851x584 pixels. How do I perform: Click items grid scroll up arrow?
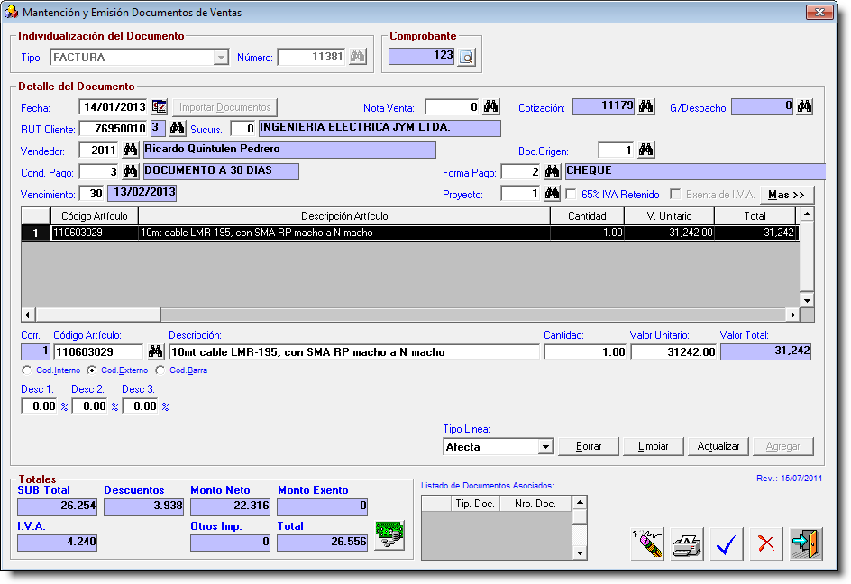coord(807,214)
